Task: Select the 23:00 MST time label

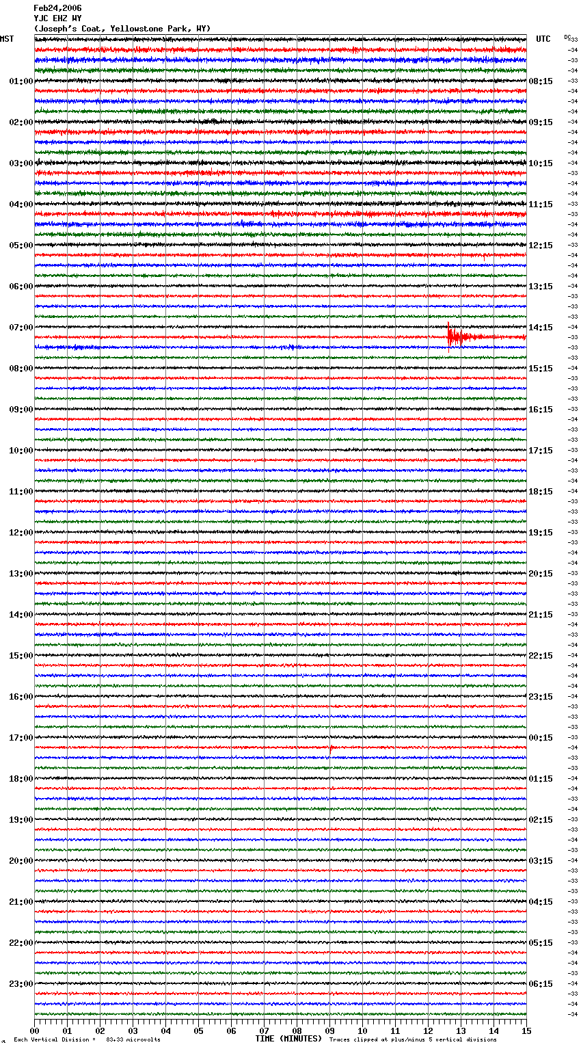Action: point(21,984)
